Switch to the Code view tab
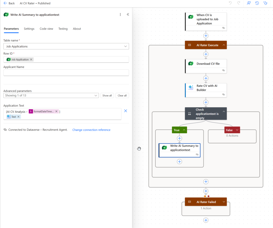The height and width of the screenshot is (228, 273). [46, 29]
